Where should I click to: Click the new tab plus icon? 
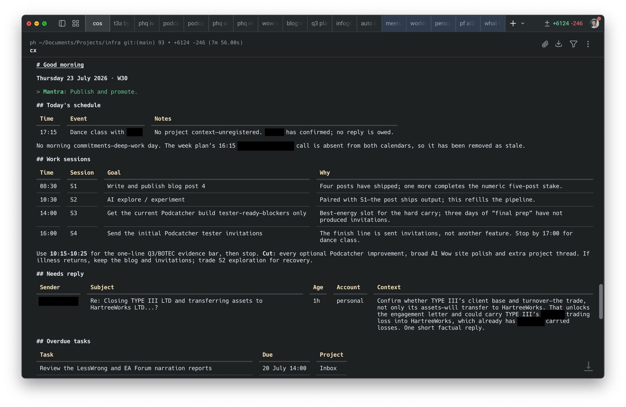pos(513,23)
